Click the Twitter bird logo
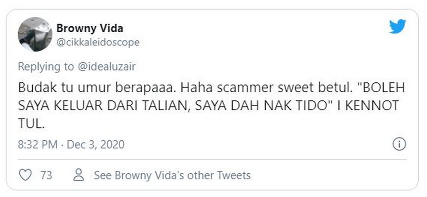This screenshot has height=197, width=427. click(397, 27)
